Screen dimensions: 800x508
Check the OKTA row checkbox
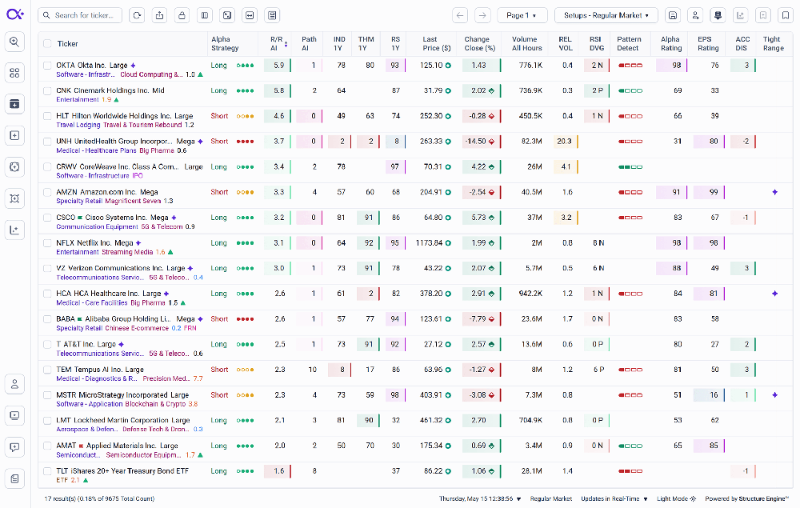point(47,66)
